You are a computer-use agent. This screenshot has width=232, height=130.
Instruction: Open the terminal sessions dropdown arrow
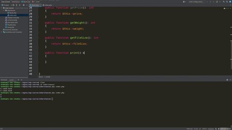(21, 80)
